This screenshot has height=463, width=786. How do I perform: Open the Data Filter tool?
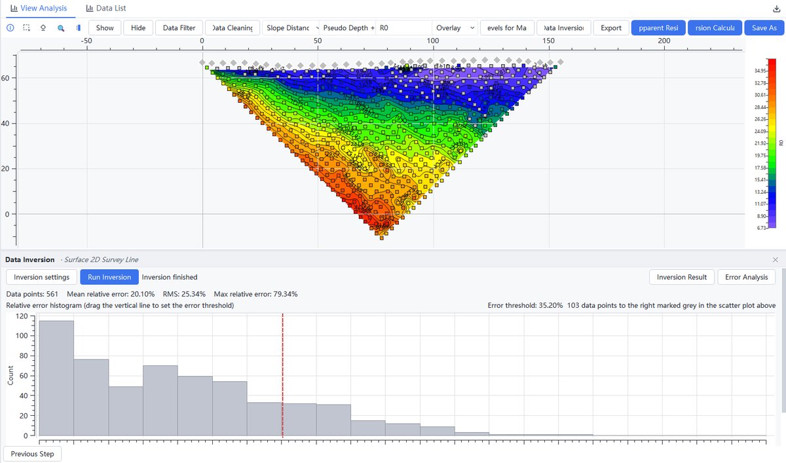[179, 28]
